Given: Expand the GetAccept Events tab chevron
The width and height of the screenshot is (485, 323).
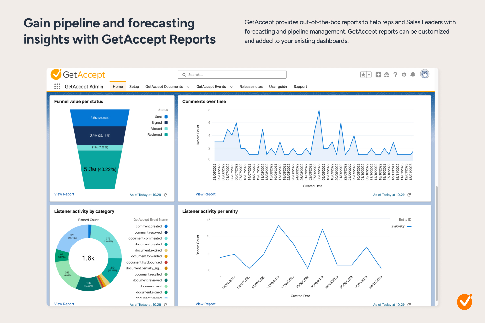Looking at the screenshot, I should click(231, 87).
